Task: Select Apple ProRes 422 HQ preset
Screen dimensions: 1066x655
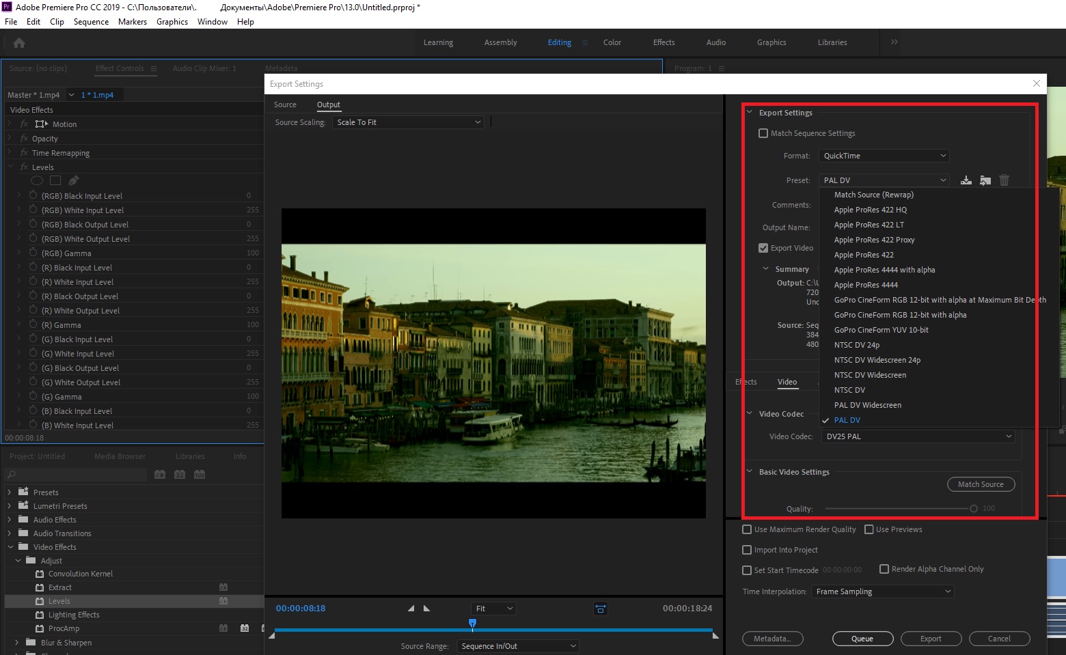Action: pyautogui.click(x=870, y=210)
